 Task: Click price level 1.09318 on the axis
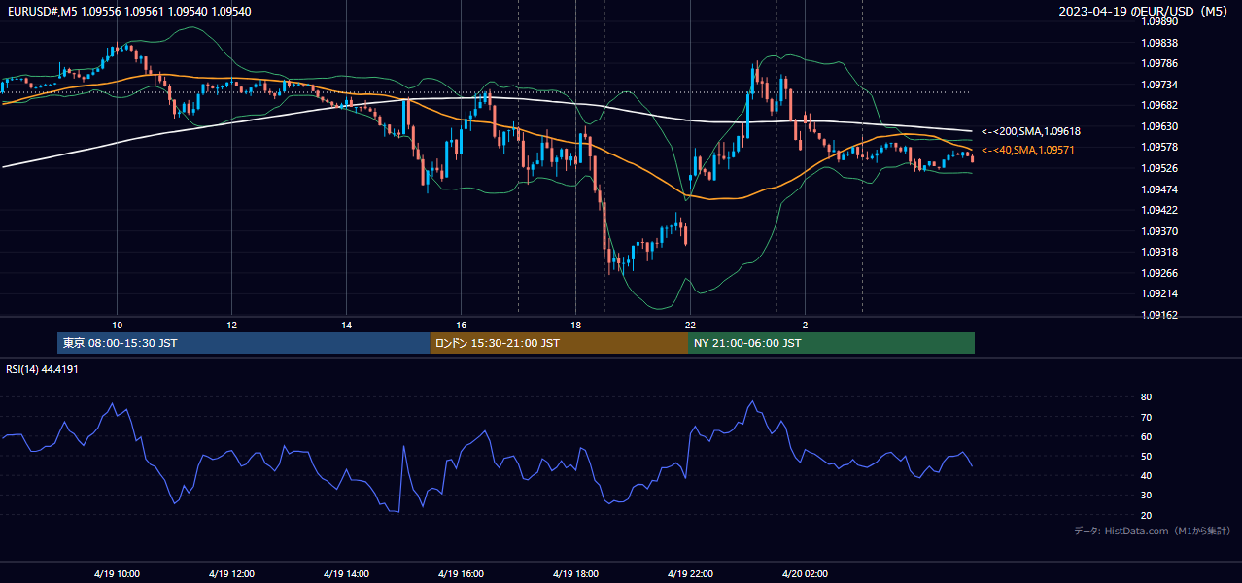[1158, 252]
